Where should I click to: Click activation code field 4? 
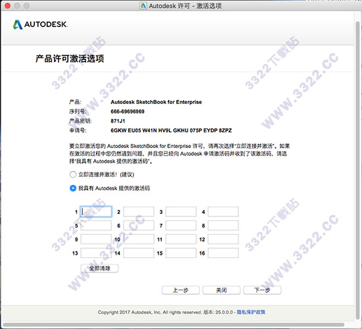[223, 211]
